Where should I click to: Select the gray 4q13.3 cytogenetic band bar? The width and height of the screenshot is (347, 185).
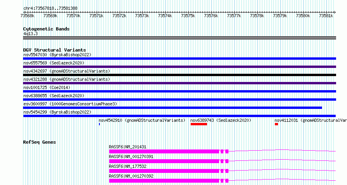(x=179, y=38)
